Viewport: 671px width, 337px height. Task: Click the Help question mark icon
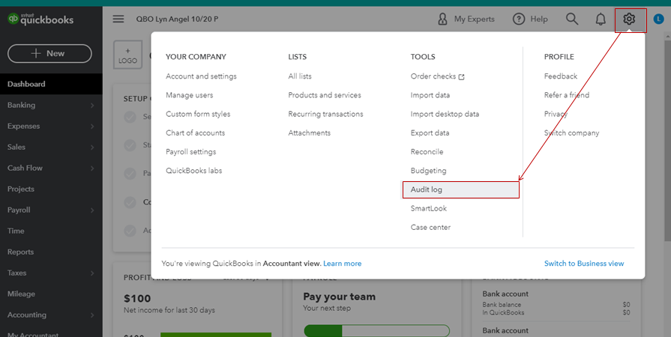coord(519,19)
